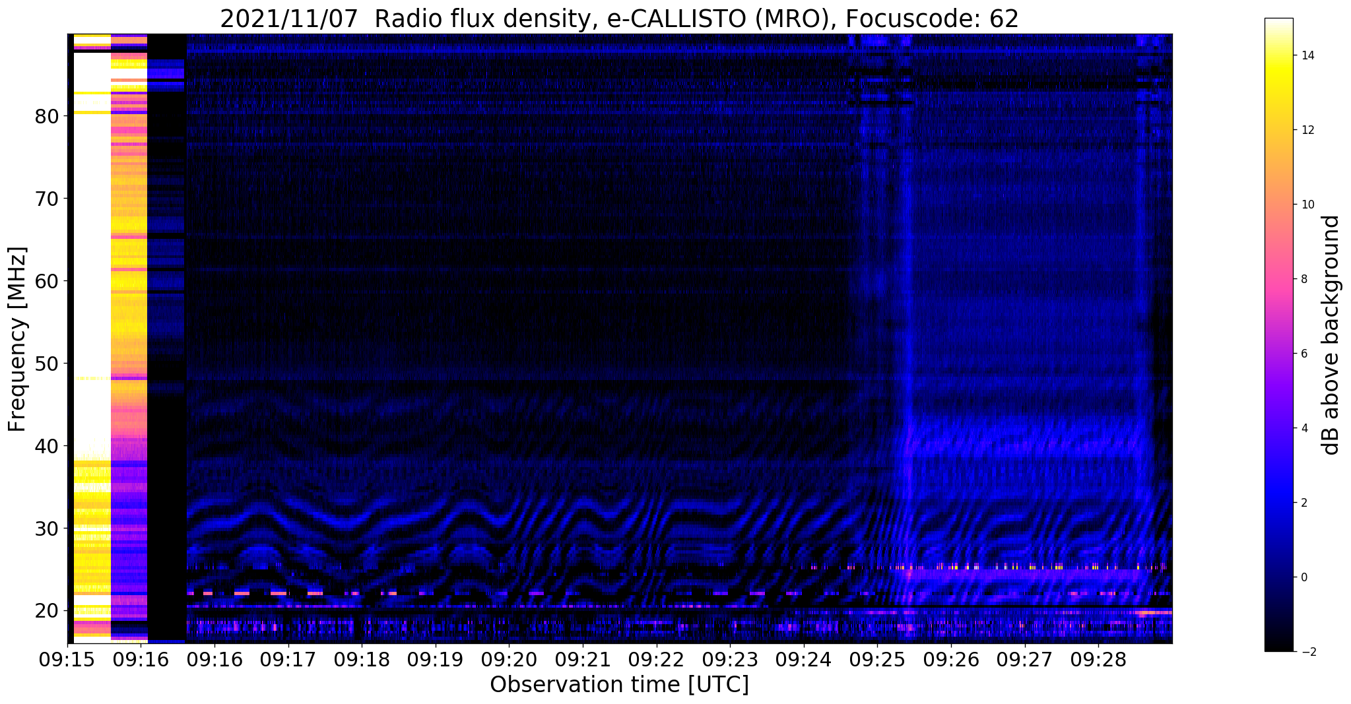Image resolution: width=1351 pixels, height=704 pixels.
Task: Click the 70 tick on frequency axis
Action: pyautogui.click(x=46, y=199)
